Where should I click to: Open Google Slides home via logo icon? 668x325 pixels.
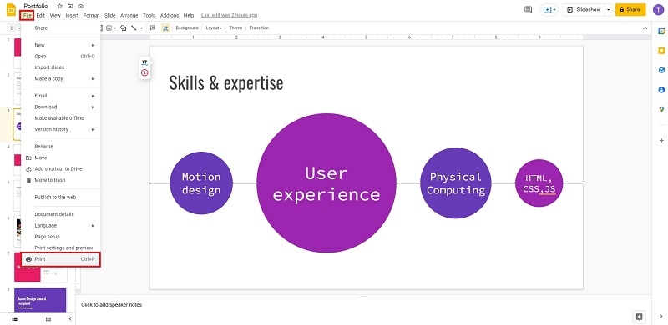pyautogui.click(x=11, y=10)
